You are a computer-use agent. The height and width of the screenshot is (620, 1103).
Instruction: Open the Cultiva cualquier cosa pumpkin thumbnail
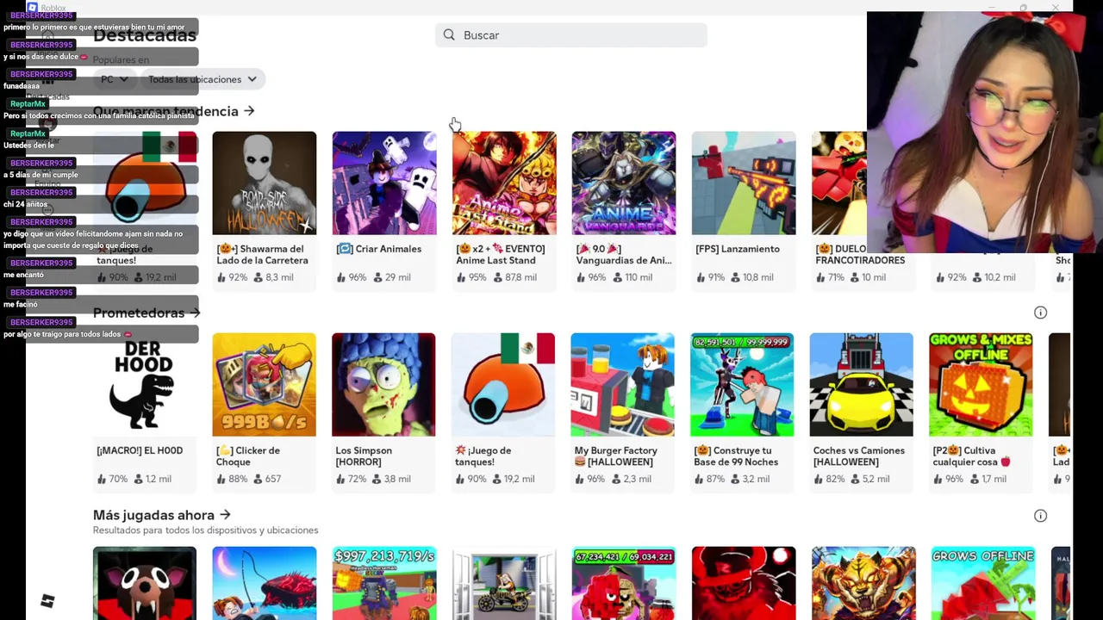point(981,385)
